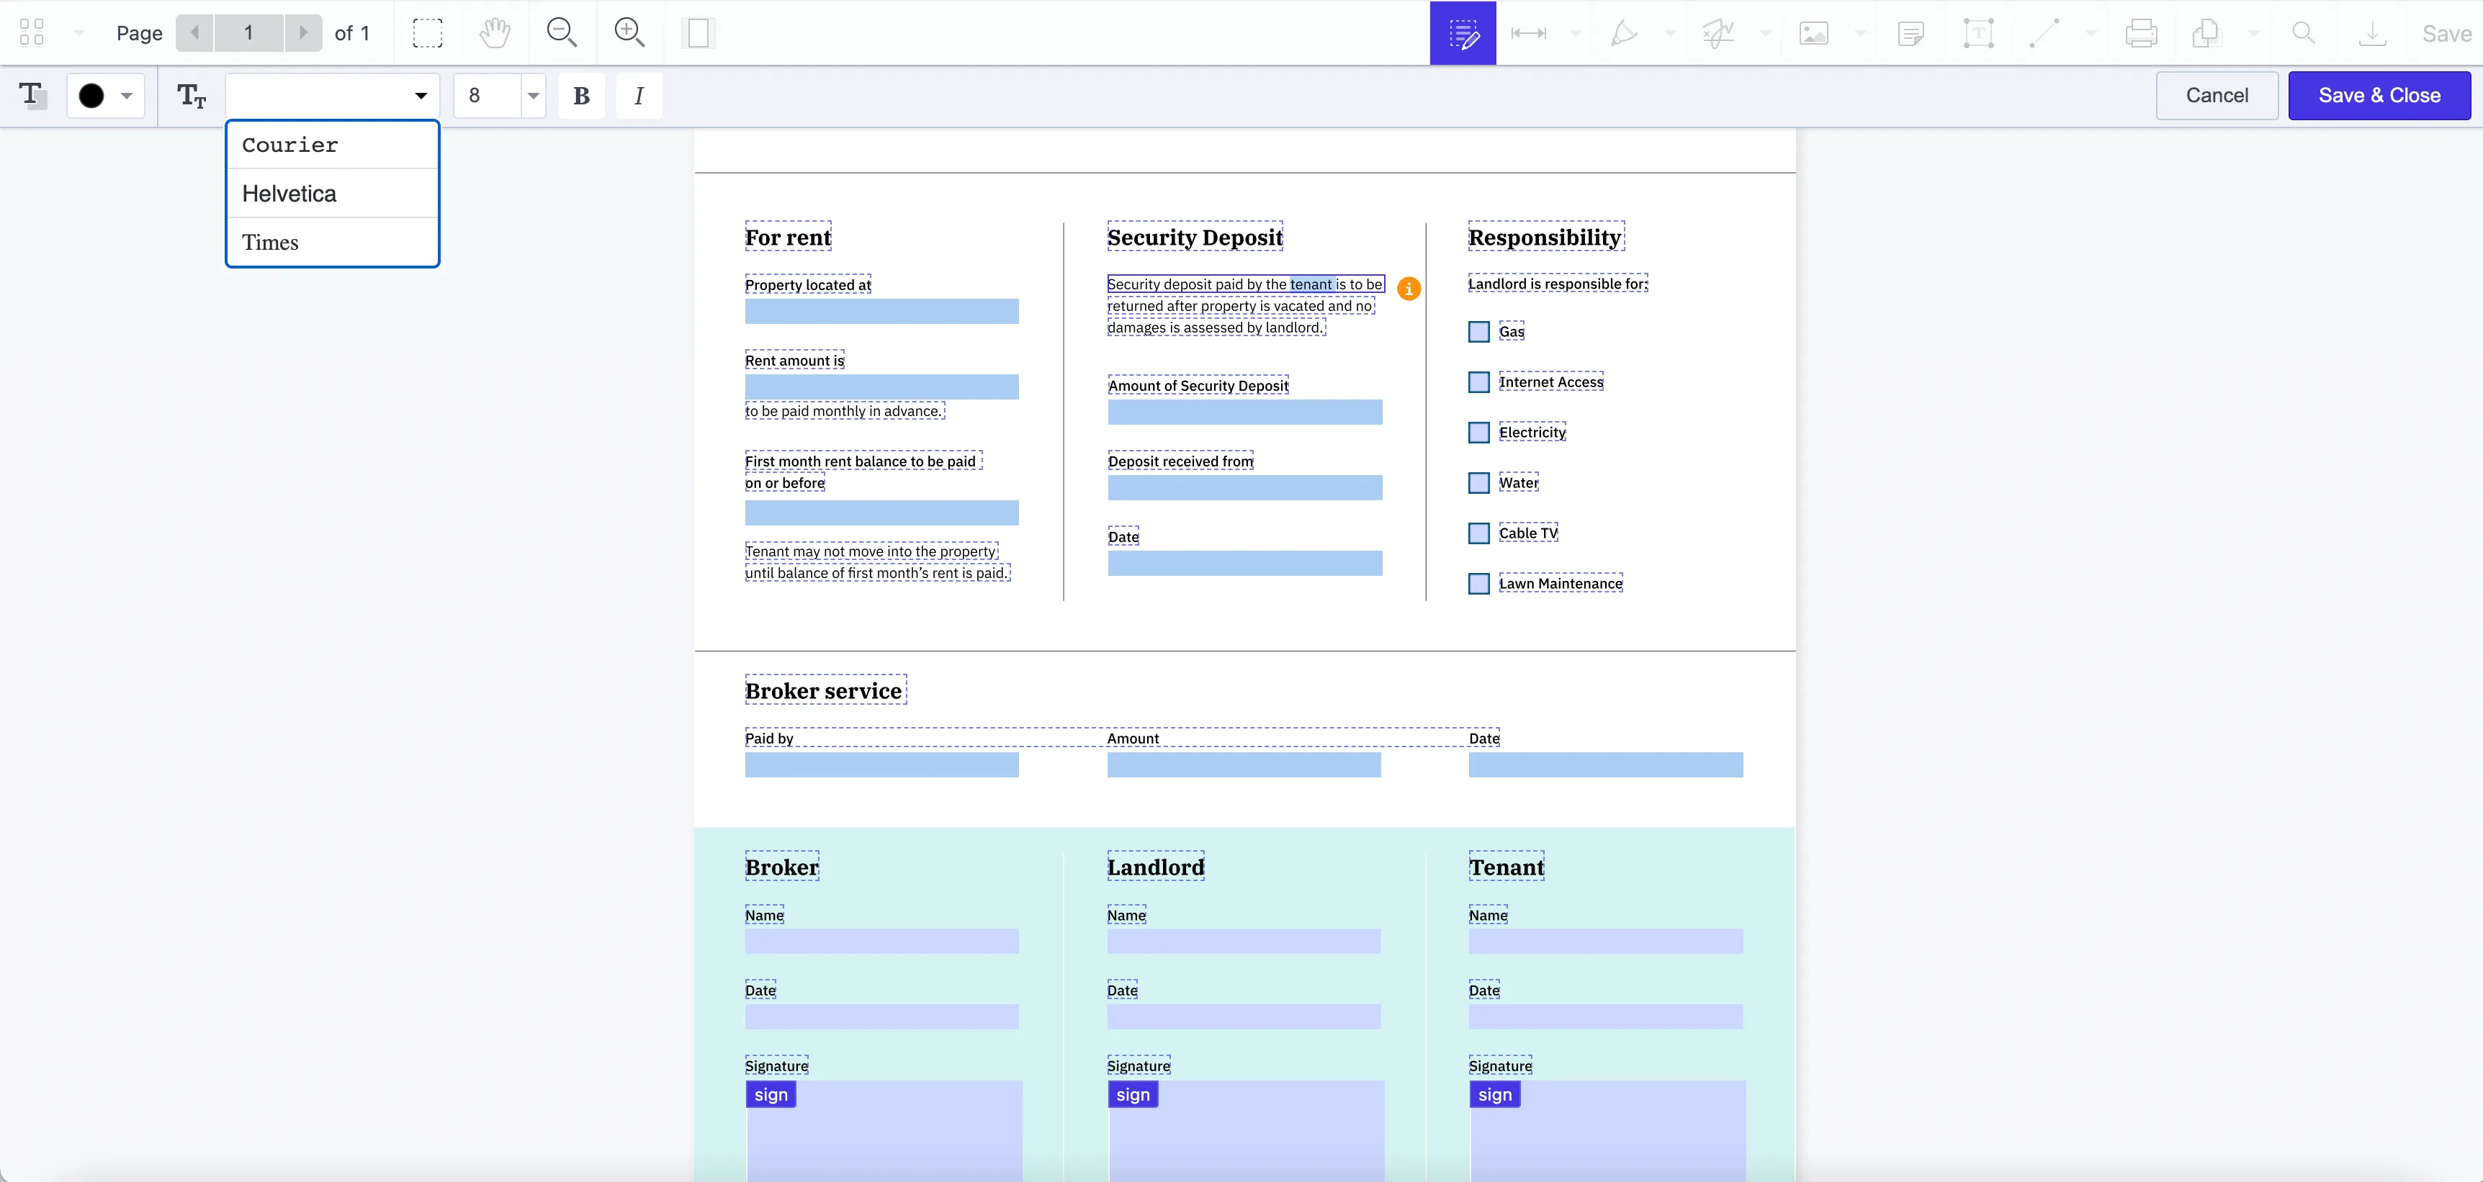Click the Rent amount is field
This screenshot has height=1182, width=2483.
[x=881, y=387]
